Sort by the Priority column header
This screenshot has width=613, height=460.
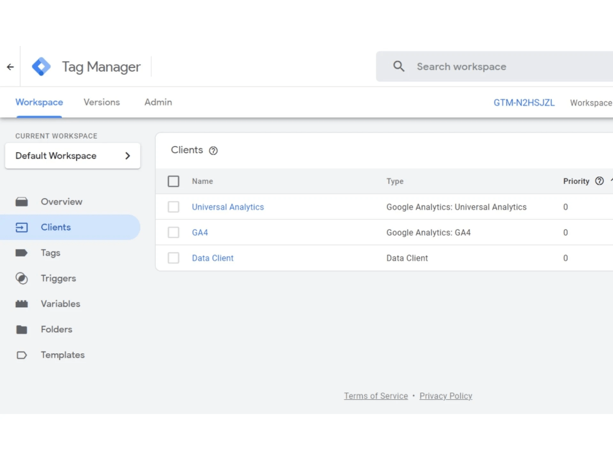(x=576, y=181)
